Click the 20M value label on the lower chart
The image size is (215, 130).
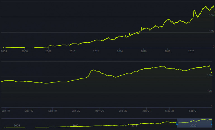pos(210,75)
